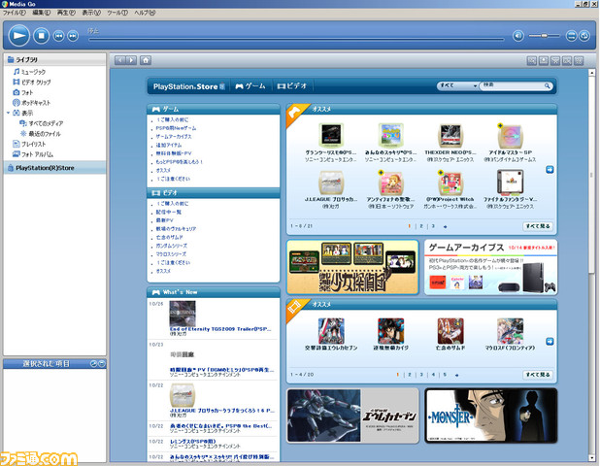Image resolution: width=600 pixels, height=466 pixels.
Task: Go to page 2 of game recommendations
Action: coord(421,226)
